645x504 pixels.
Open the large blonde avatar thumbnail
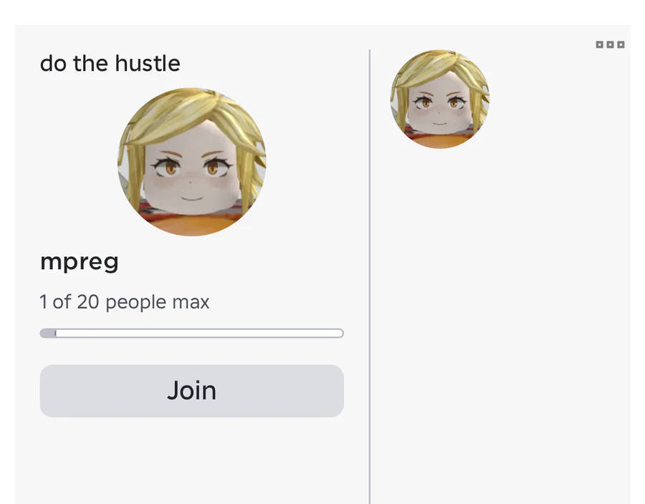tap(191, 161)
